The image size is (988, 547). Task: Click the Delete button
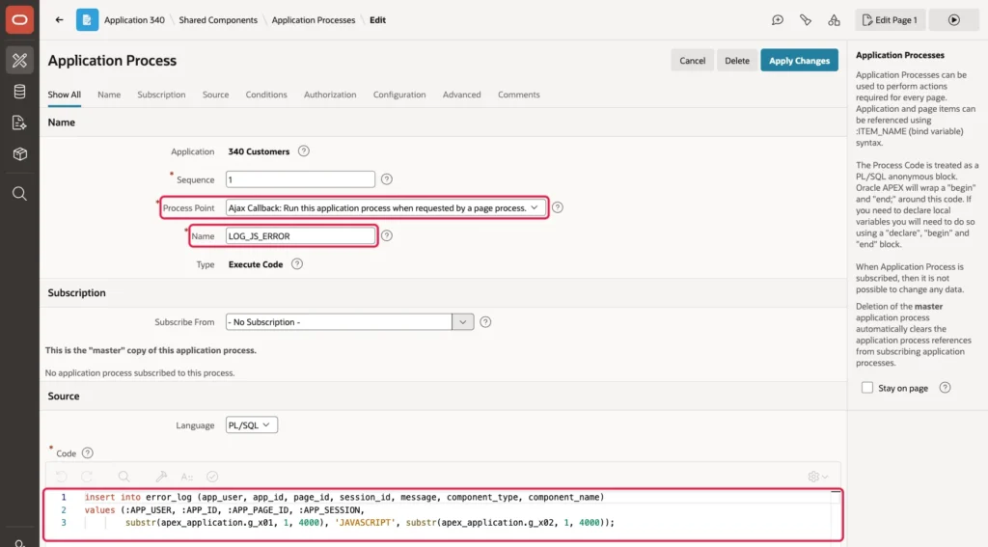coord(736,61)
